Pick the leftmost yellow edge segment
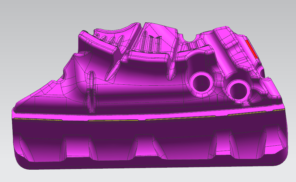 click(39, 119)
